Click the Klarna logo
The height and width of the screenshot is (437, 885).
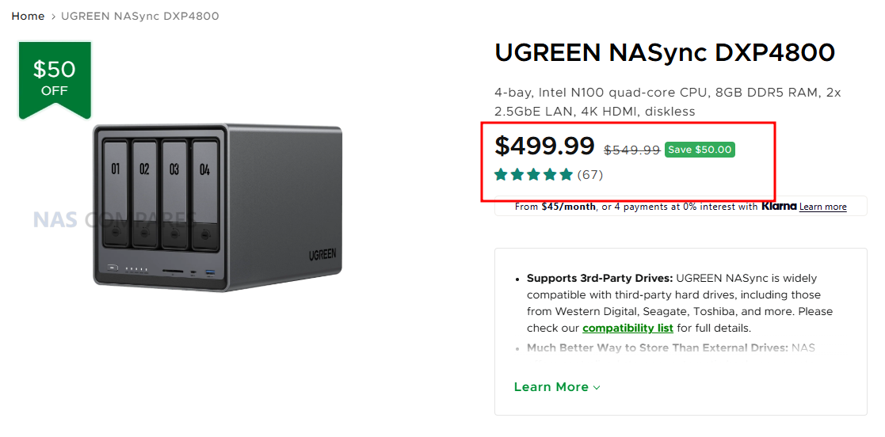[778, 207]
